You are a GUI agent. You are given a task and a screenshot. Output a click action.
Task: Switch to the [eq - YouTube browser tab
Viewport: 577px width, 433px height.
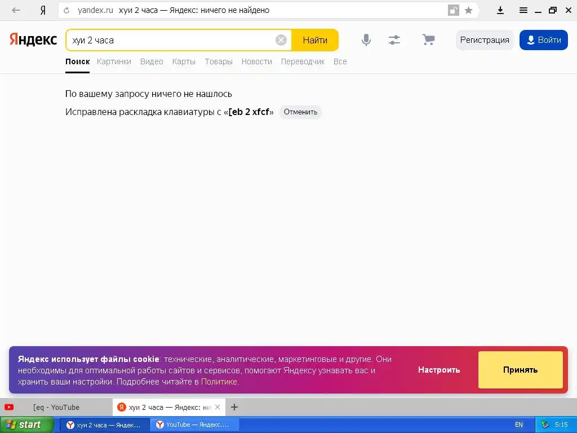click(x=56, y=407)
